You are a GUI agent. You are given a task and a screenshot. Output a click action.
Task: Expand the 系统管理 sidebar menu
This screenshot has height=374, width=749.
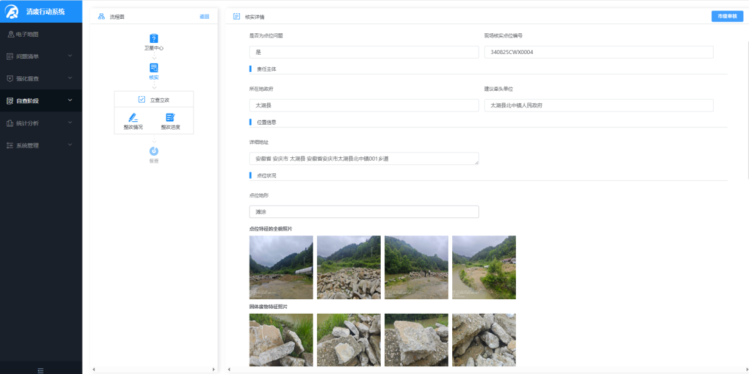41,145
